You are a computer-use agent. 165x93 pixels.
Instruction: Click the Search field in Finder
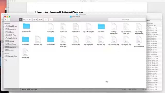tap(127, 20)
